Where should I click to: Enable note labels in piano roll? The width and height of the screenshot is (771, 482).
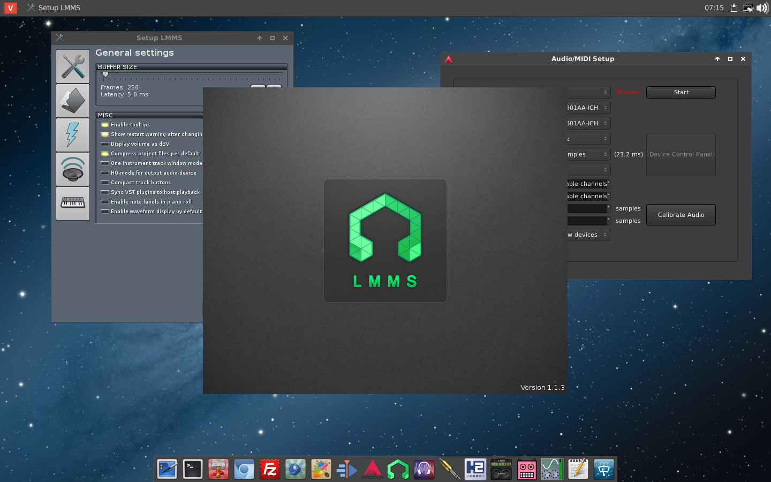point(105,202)
